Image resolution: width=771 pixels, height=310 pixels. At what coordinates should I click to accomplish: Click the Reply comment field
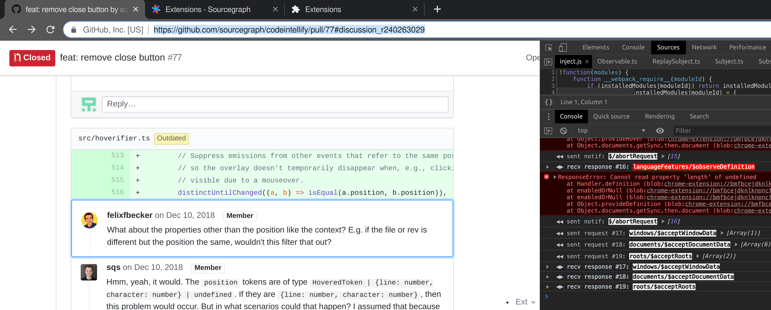(x=275, y=104)
